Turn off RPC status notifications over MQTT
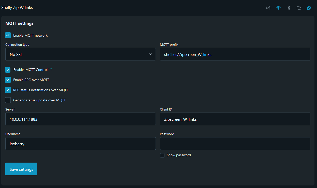Image resolution: width=317 pixels, height=188 pixels. coord(8,90)
